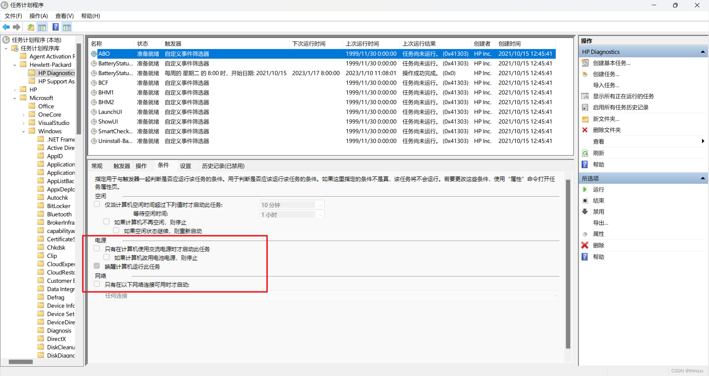Click the red Delete Folder icon (删除文件夹)
This screenshot has height=376, width=709.
(x=585, y=130)
